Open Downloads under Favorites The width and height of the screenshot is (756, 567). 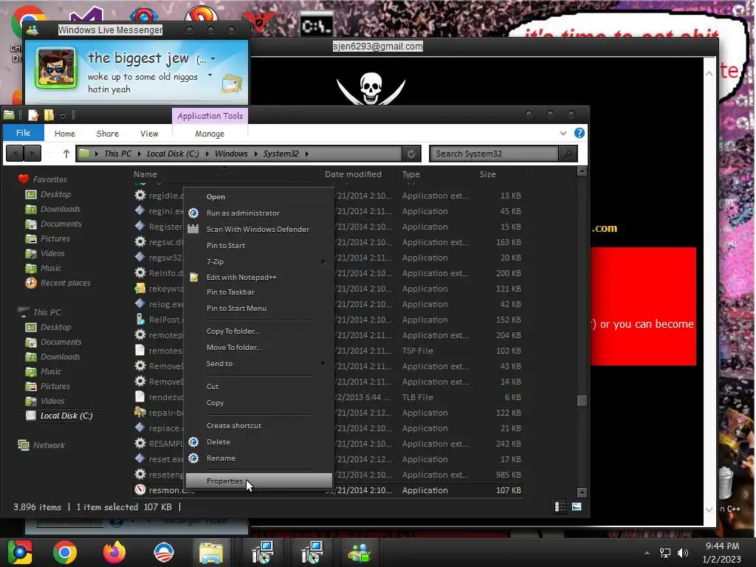(61, 209)
